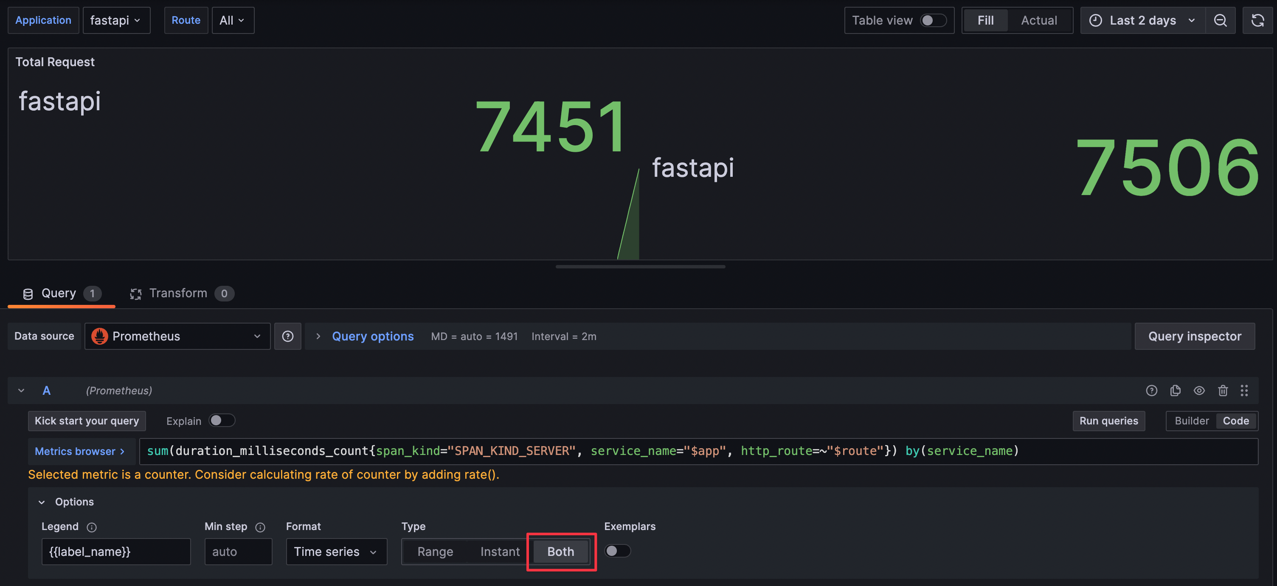Click the counter rate() warning text
Viewport: 1277px width, 586px height.
[x=264, y=474]
